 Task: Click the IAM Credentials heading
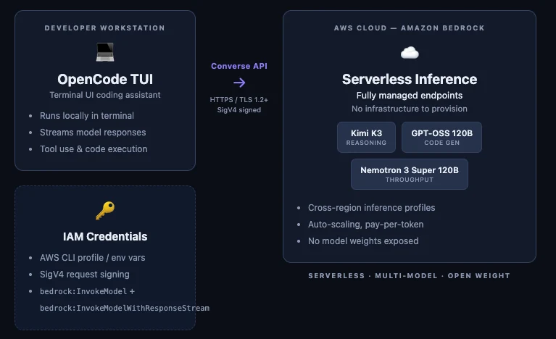point(105,237)
